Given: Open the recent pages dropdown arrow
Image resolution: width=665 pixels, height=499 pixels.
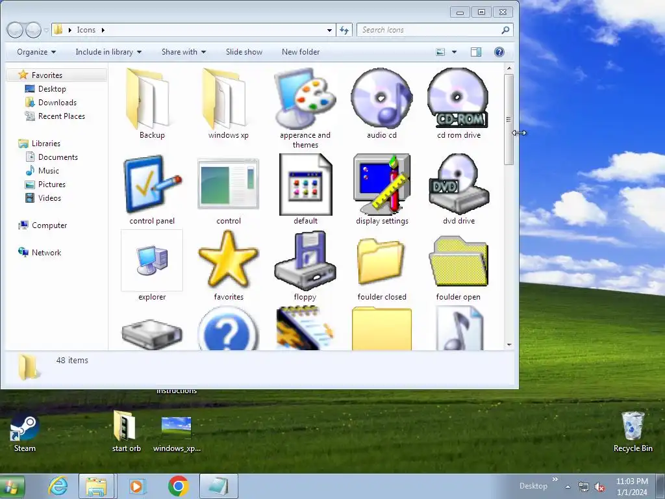Looking at the screenshot, I should (x=46, y=31).
